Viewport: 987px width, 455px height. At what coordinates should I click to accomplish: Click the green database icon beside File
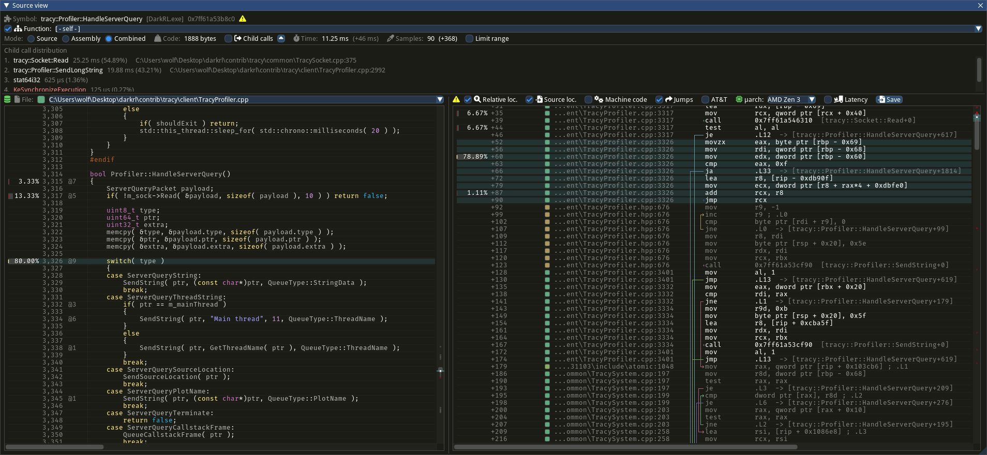(7, 99)
